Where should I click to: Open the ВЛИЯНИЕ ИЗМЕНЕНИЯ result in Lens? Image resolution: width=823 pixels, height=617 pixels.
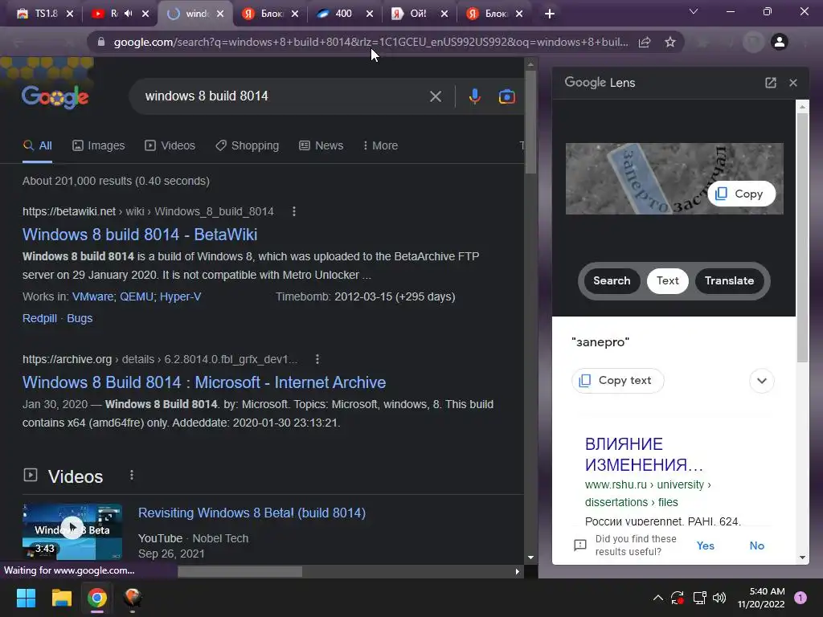coord(644,455)
